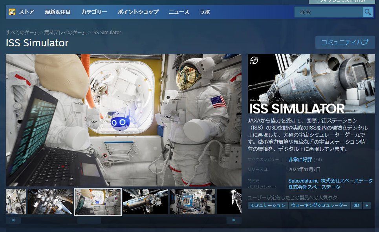
Task: Open the 非常に好評 reviews link
Action: (300, 159)
